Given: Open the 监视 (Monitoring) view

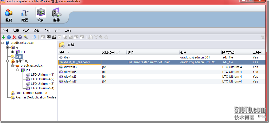Looking at the screenshot, I should click(9, 15).
